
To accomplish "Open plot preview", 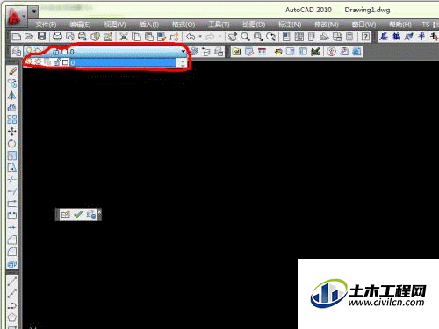I will point(69,37).
